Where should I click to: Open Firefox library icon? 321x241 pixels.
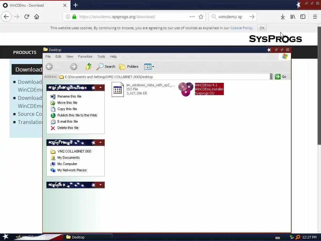coord(293,17)
